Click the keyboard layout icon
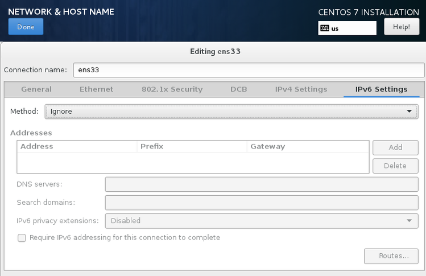The image size is (426, 276). click(325, 28)
